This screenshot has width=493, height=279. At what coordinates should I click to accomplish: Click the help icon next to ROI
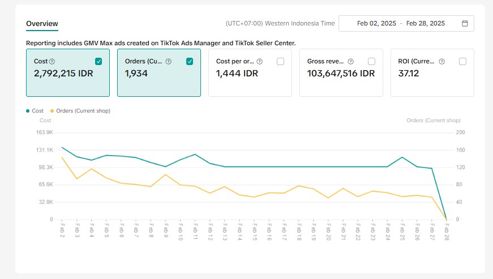click(x=441, y=62)
